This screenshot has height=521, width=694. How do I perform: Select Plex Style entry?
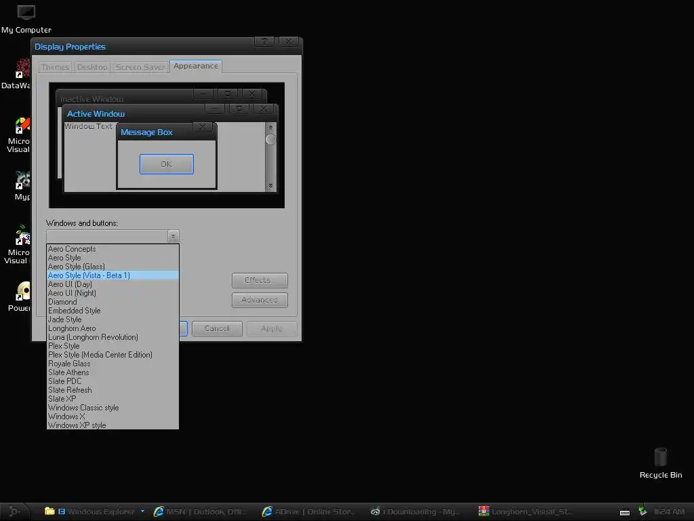113,346
